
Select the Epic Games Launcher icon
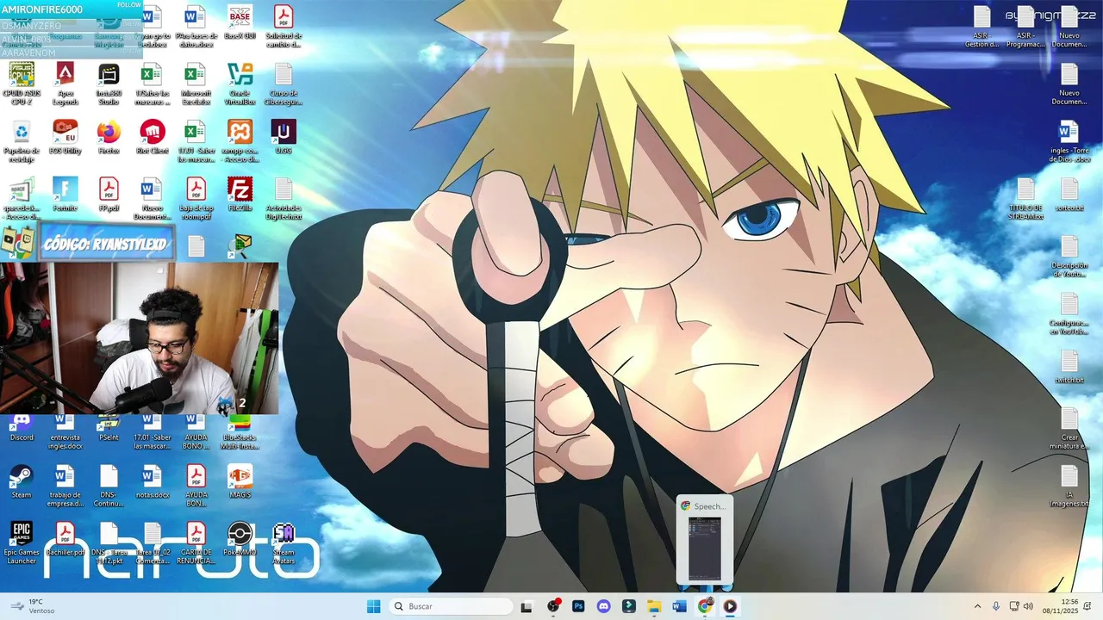coord(22,543)
